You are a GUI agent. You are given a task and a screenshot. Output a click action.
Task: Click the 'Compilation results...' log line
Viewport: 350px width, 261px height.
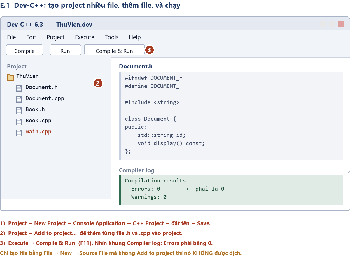tap(160, 181)
